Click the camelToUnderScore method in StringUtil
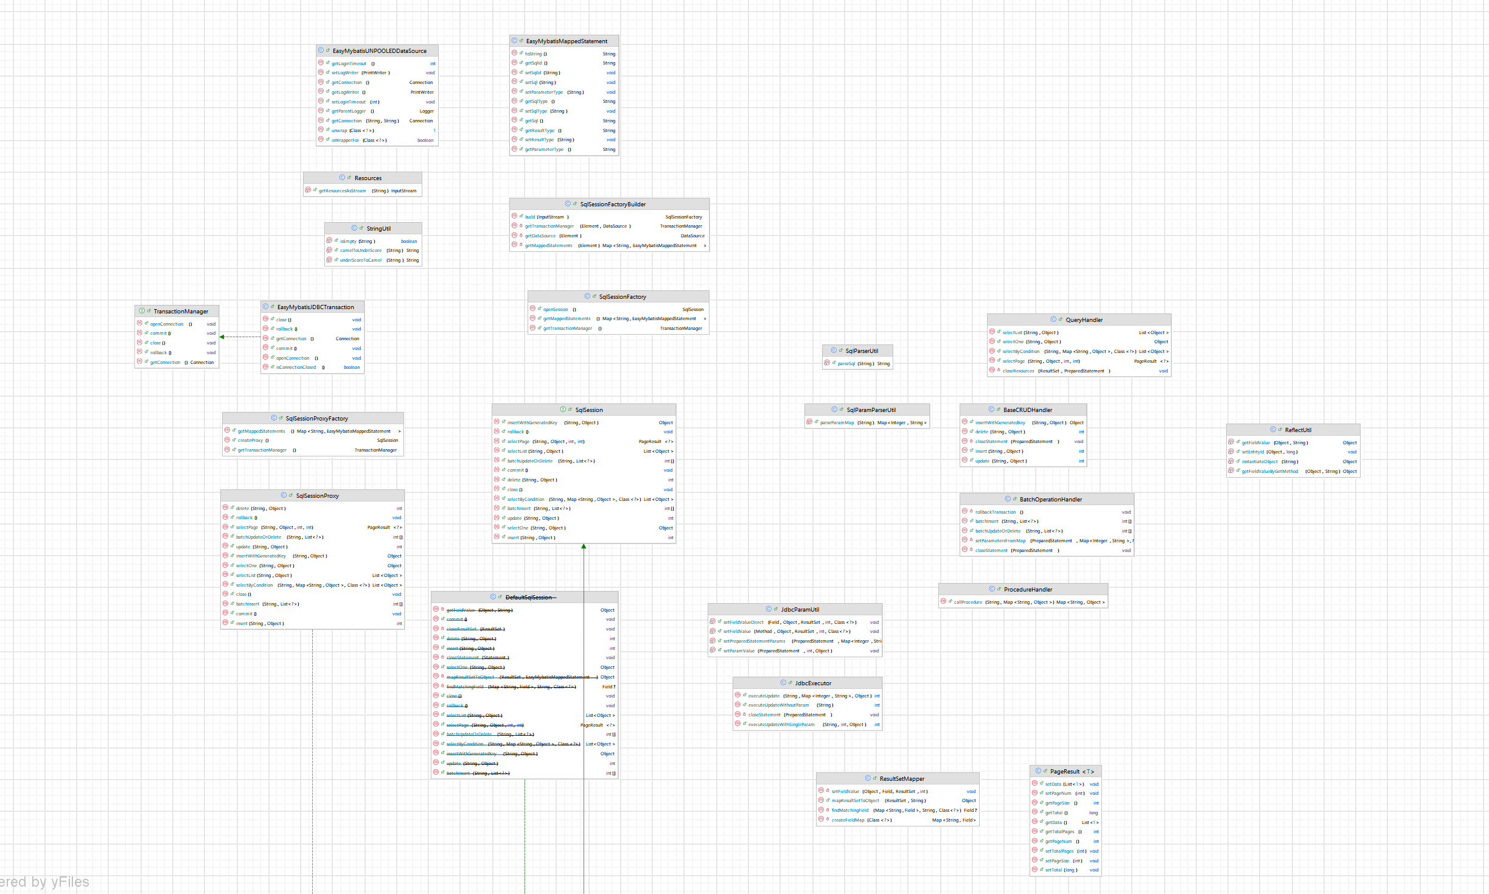Viewport: 1489px width, 894px height. pyautogui.click(x=360, y=251)
